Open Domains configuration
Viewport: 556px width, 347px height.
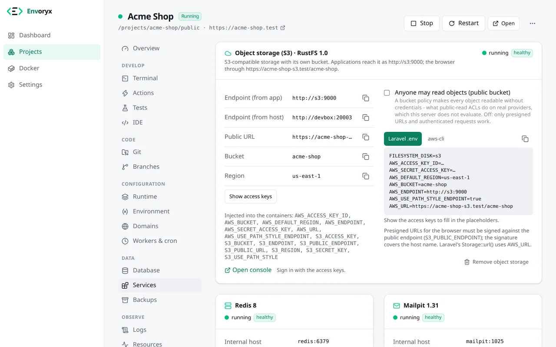coord(160,226)
